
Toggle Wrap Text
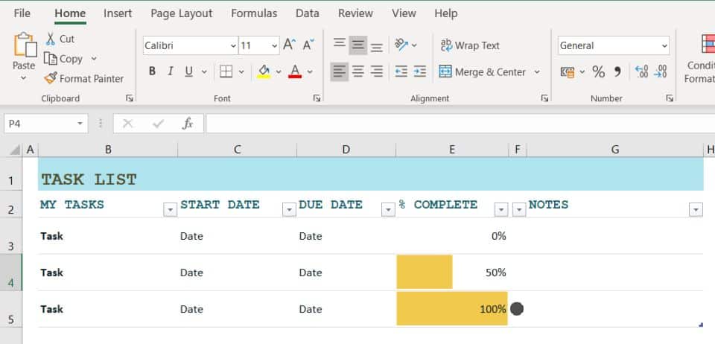tap(470, 45)
